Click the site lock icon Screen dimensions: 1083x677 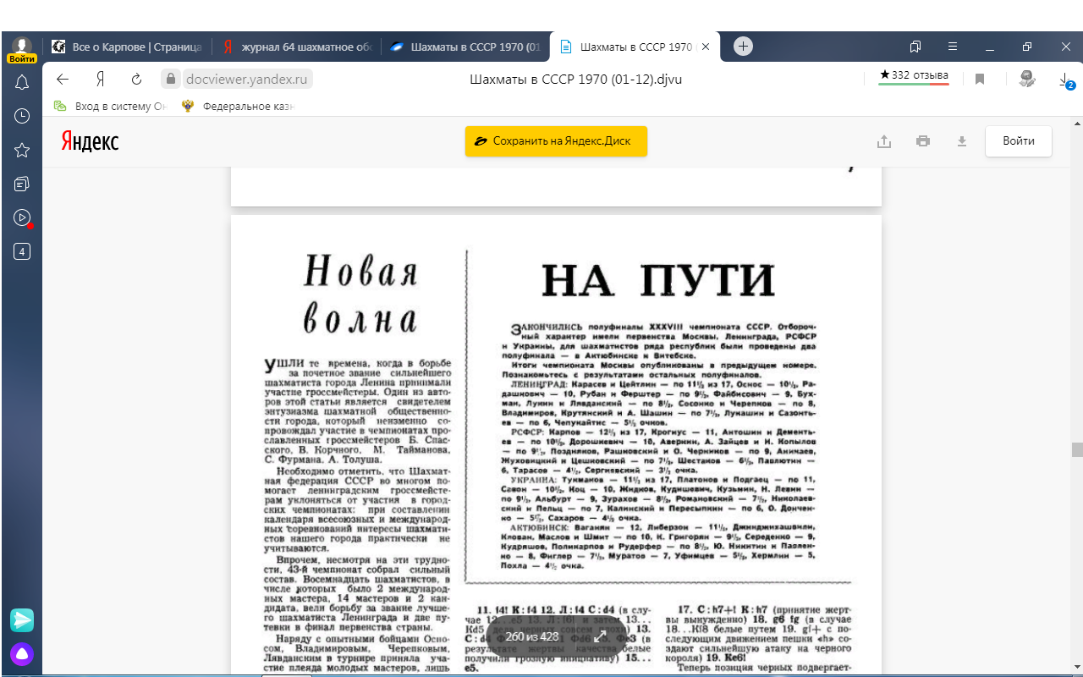171,79
